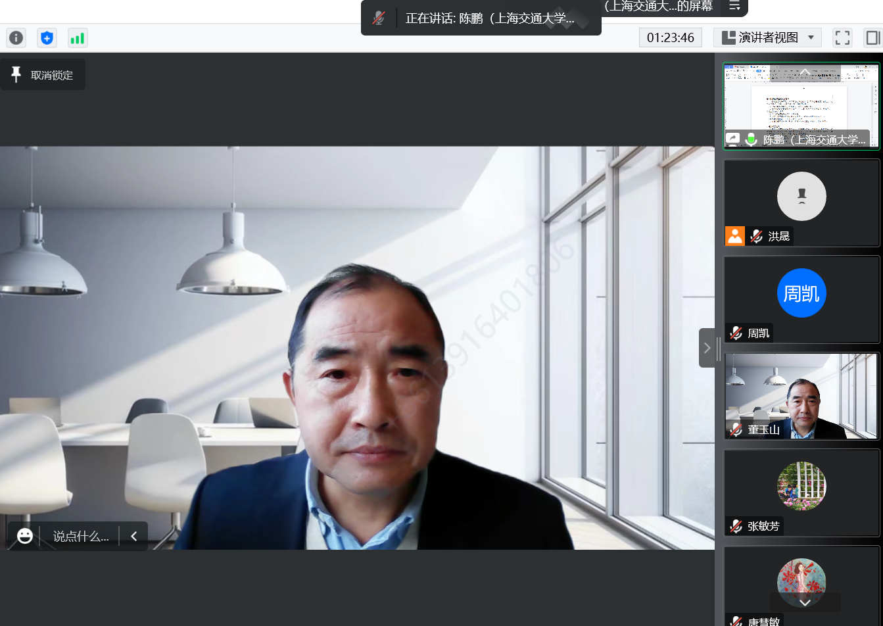
Task: Open the meeting info icon
Action: [x=16, y=38]
